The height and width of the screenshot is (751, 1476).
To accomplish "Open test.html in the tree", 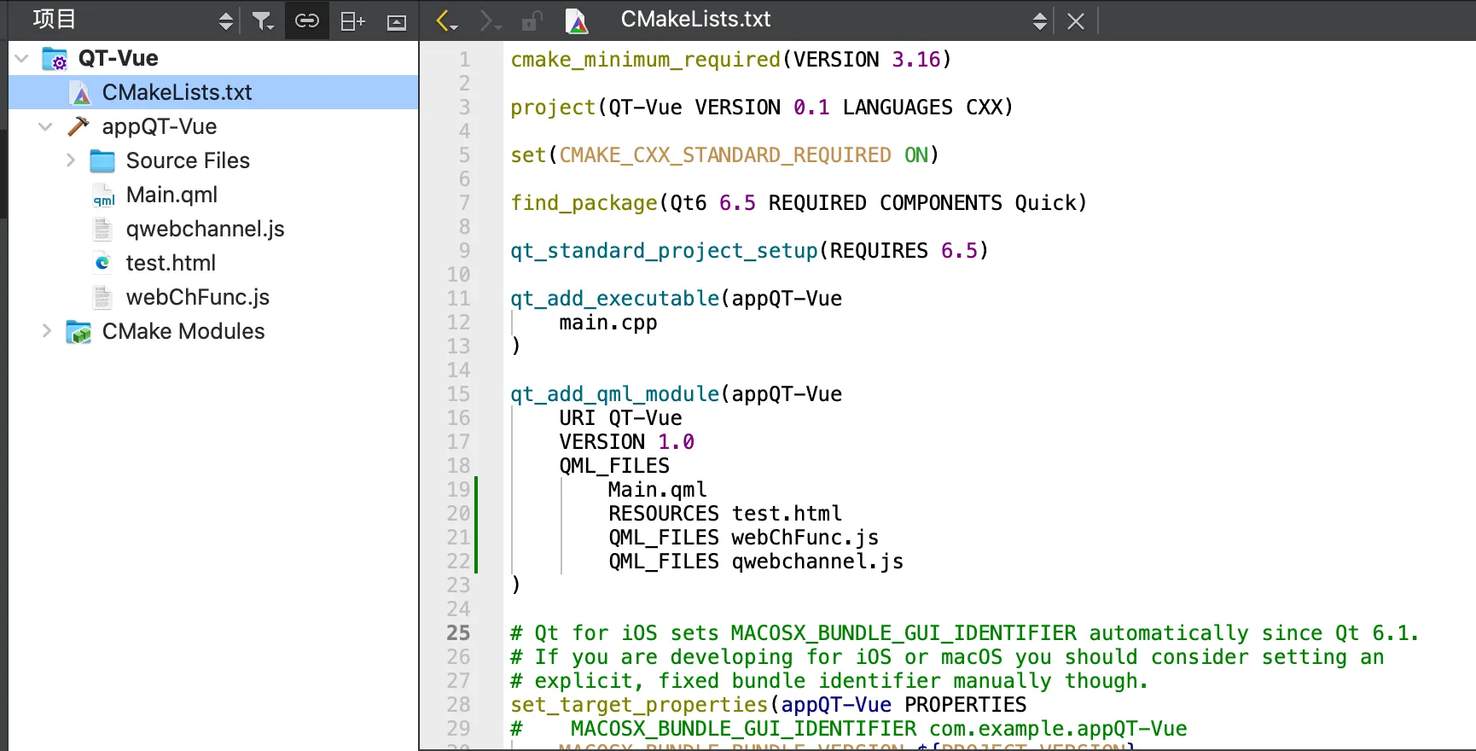I will coord(171,263).
